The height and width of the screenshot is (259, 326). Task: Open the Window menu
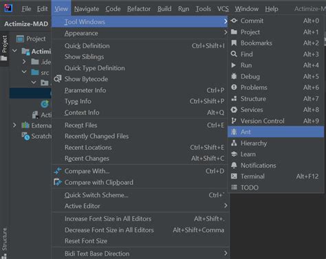[x=246, y=9]
